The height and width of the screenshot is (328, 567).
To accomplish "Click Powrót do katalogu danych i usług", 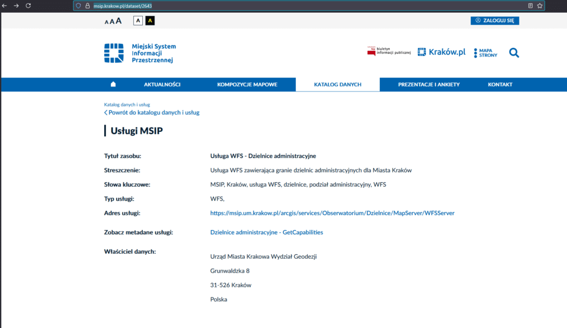I will pyautogui.click(x=152, y=112).
